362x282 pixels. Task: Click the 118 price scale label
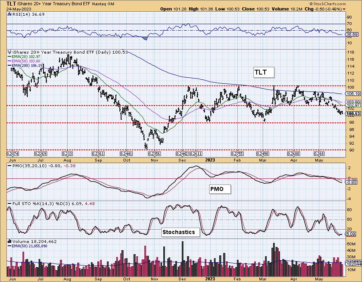351,52
